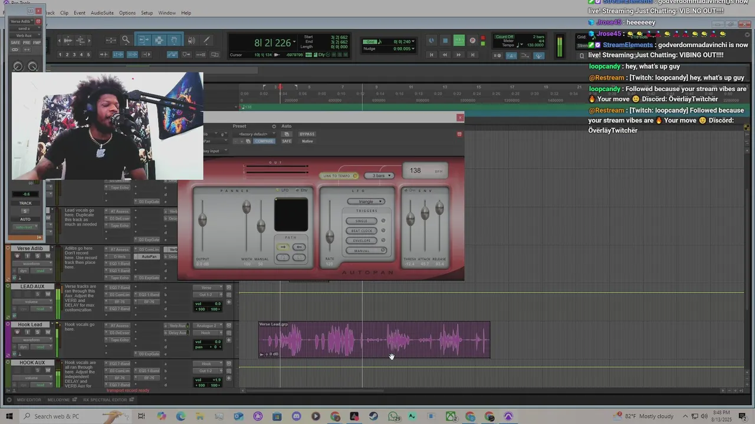Open the AudioSuite menu
The height and width of the screenshot is (424, 755).
click(102, 13)
